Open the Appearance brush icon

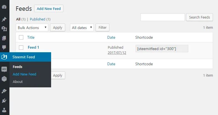point(4,91)
